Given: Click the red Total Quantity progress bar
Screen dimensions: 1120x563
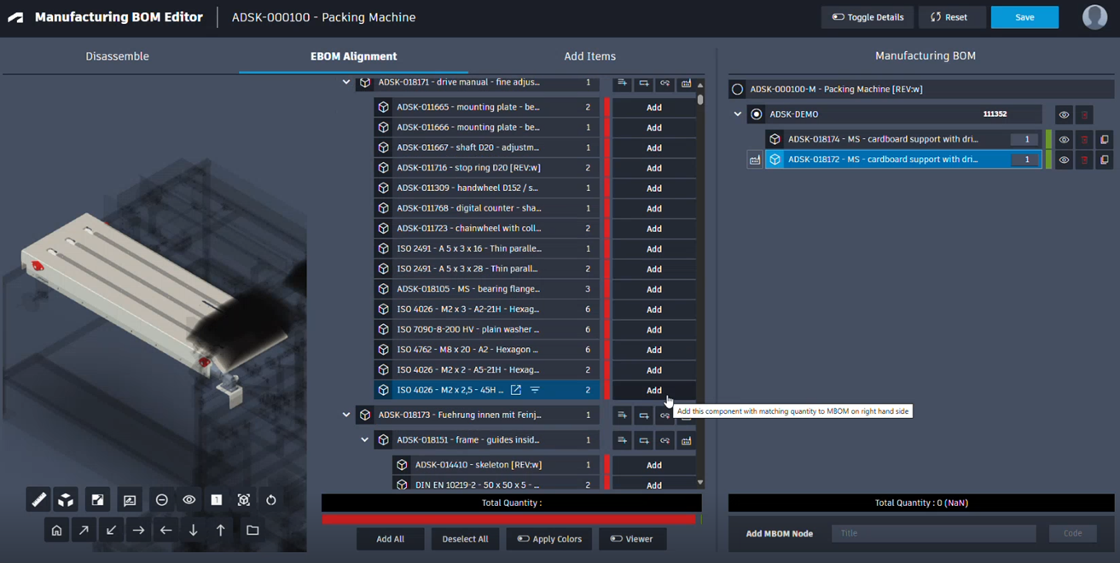Looking at the screenshot, I should pos(510,518).
